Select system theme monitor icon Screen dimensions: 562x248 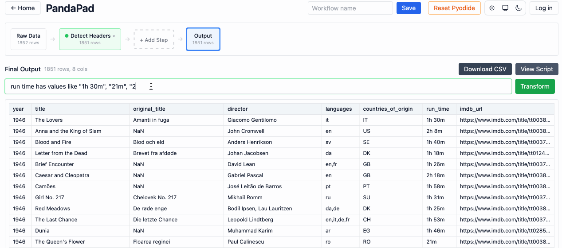tap(505, 8)
